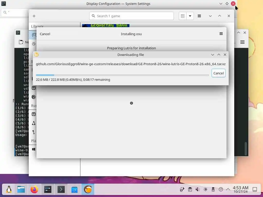Open the removable devices tray icon
263x197 pixels.
click(x=213, y=190)
